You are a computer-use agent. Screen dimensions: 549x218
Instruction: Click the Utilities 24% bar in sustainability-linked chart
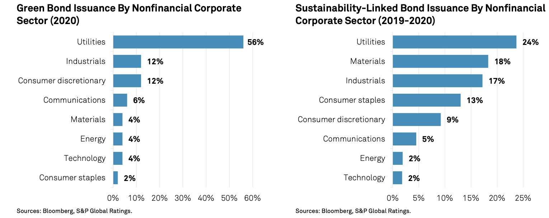point(454,42)
